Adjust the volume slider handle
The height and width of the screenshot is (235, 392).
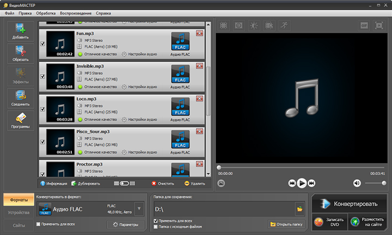coord(384,183)
